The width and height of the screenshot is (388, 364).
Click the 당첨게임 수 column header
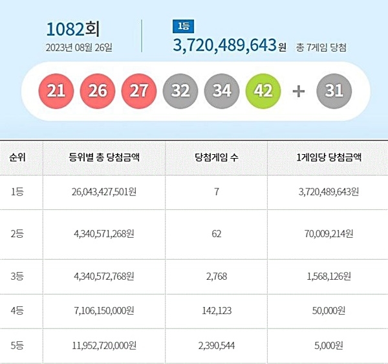click(x=217, y=157)
